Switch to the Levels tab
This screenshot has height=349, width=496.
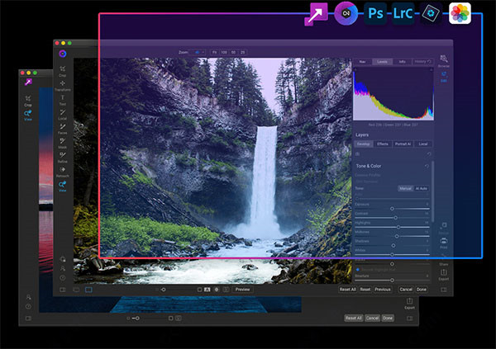click(382, 62)
